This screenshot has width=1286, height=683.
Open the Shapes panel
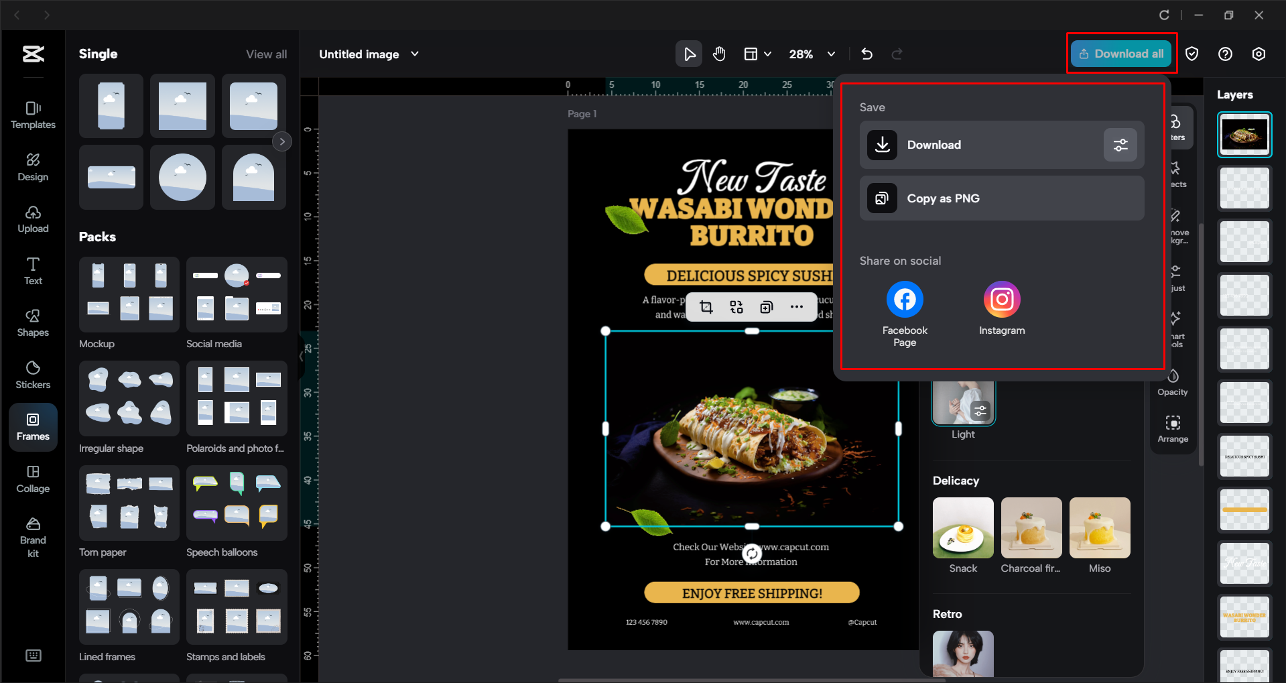33,322
